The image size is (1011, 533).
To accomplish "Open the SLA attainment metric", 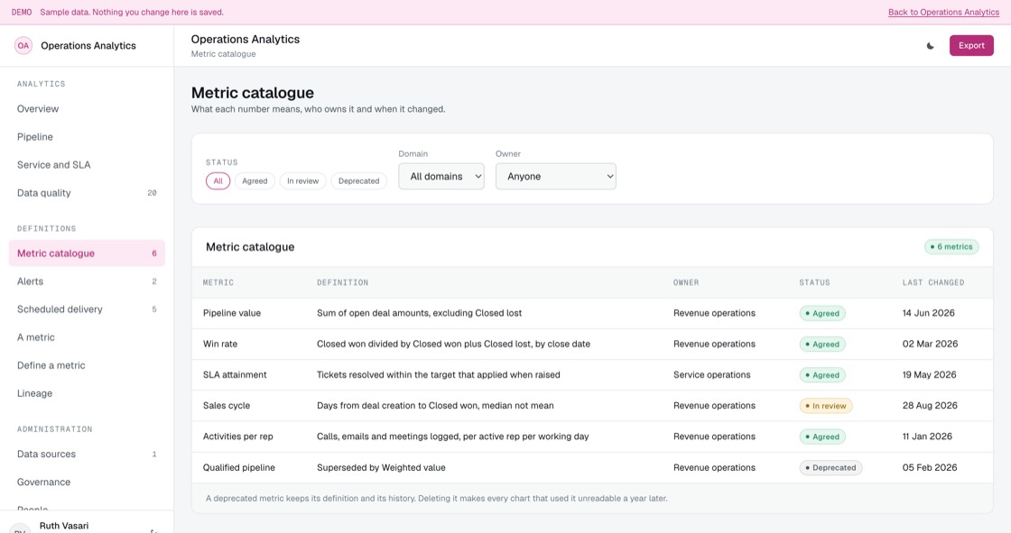I will click(592, 375).
